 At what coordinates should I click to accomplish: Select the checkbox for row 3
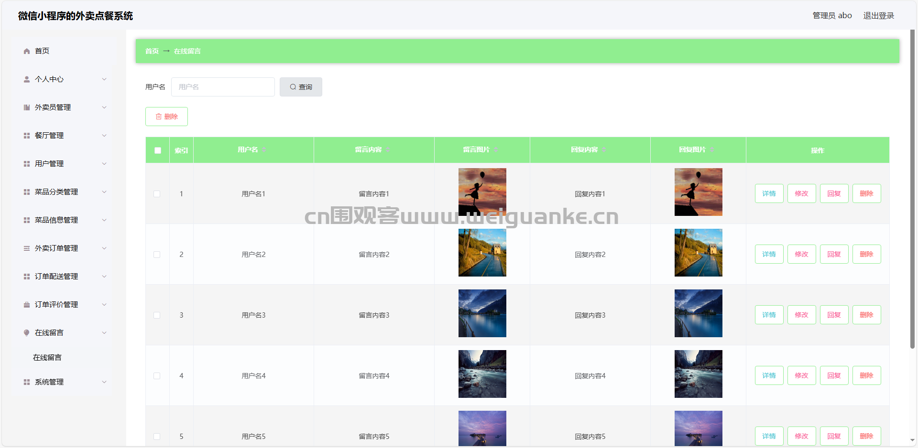[x=157, y=315]
